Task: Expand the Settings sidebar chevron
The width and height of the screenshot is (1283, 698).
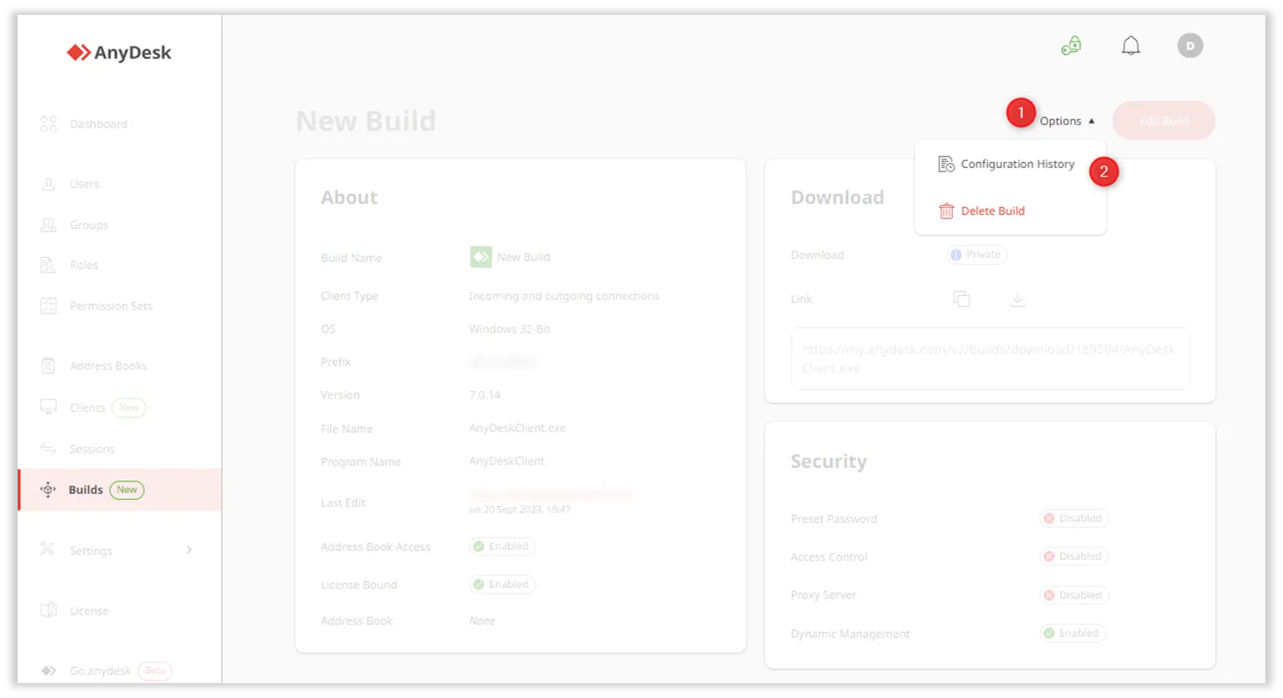Action: [x=188, y=550]
